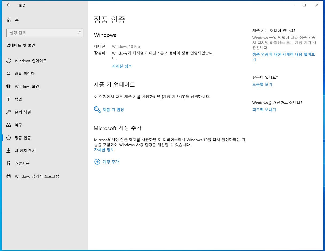Click the Windows 보안 shield icon
This screenshot has height=251, width=325.
click(x=9, y=86)
